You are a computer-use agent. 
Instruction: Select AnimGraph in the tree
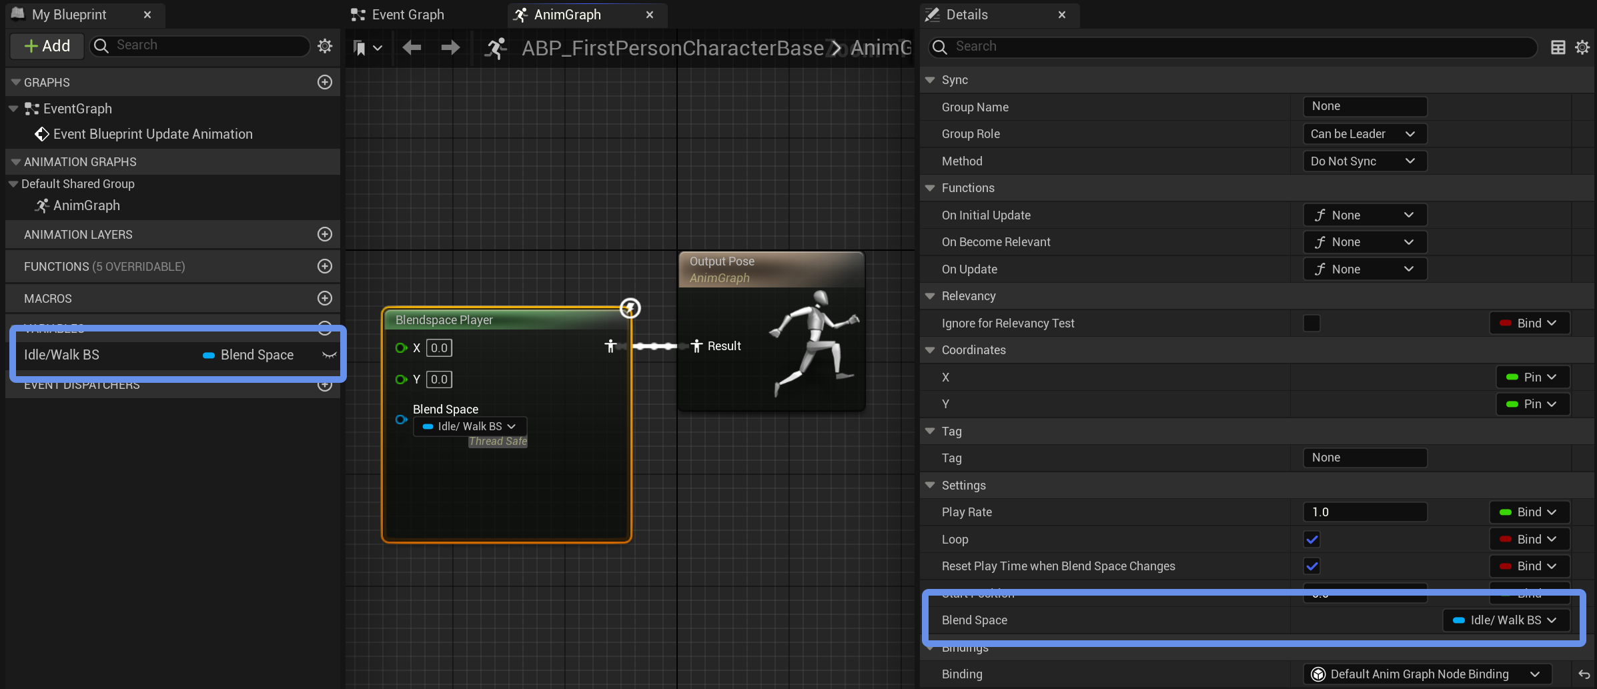[86, 205]
